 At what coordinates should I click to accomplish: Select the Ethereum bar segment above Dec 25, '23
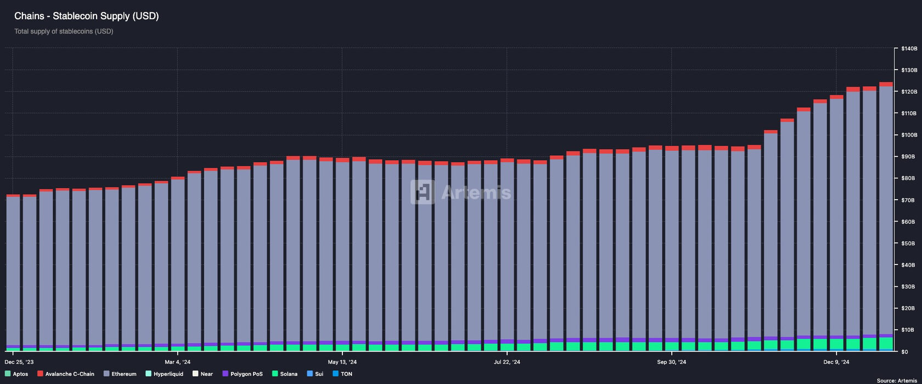pos(13,271)
